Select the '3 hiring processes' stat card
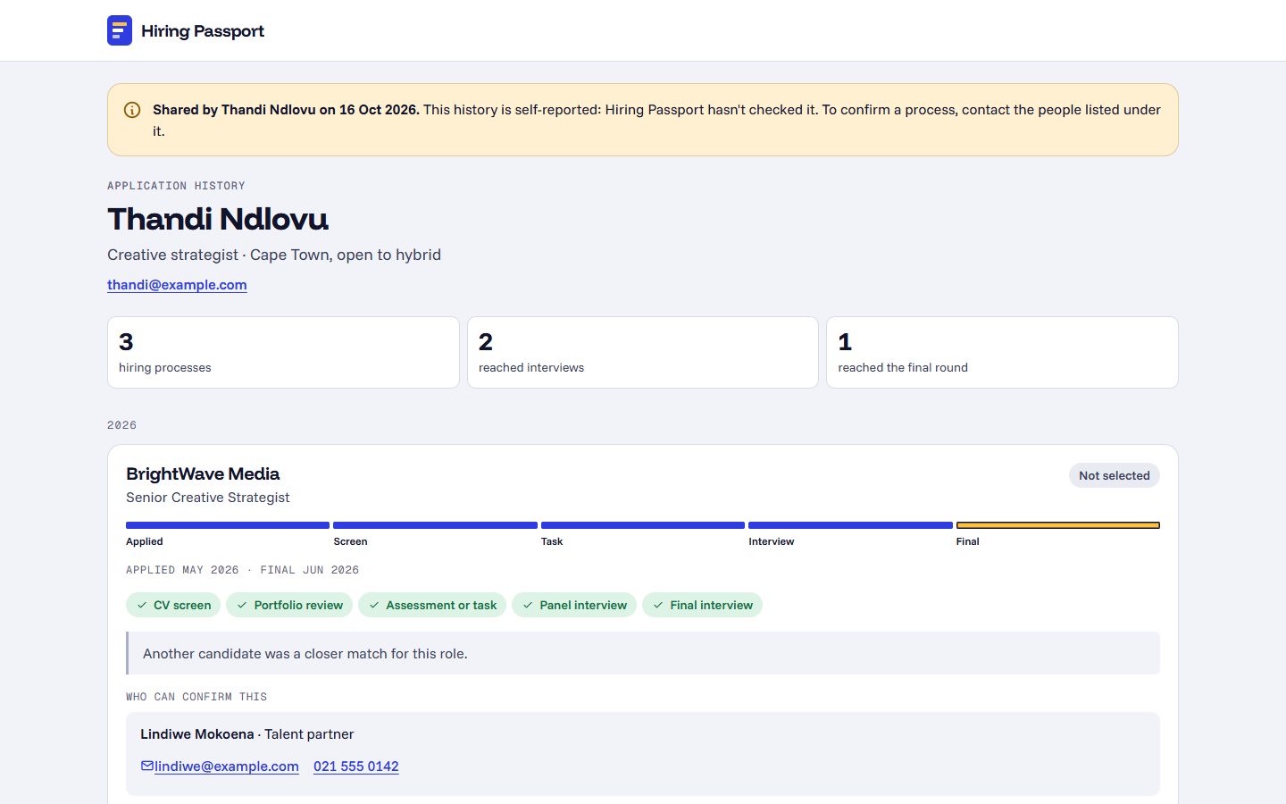This screenshot has width=1286, height=804. [x=283, y=352]
